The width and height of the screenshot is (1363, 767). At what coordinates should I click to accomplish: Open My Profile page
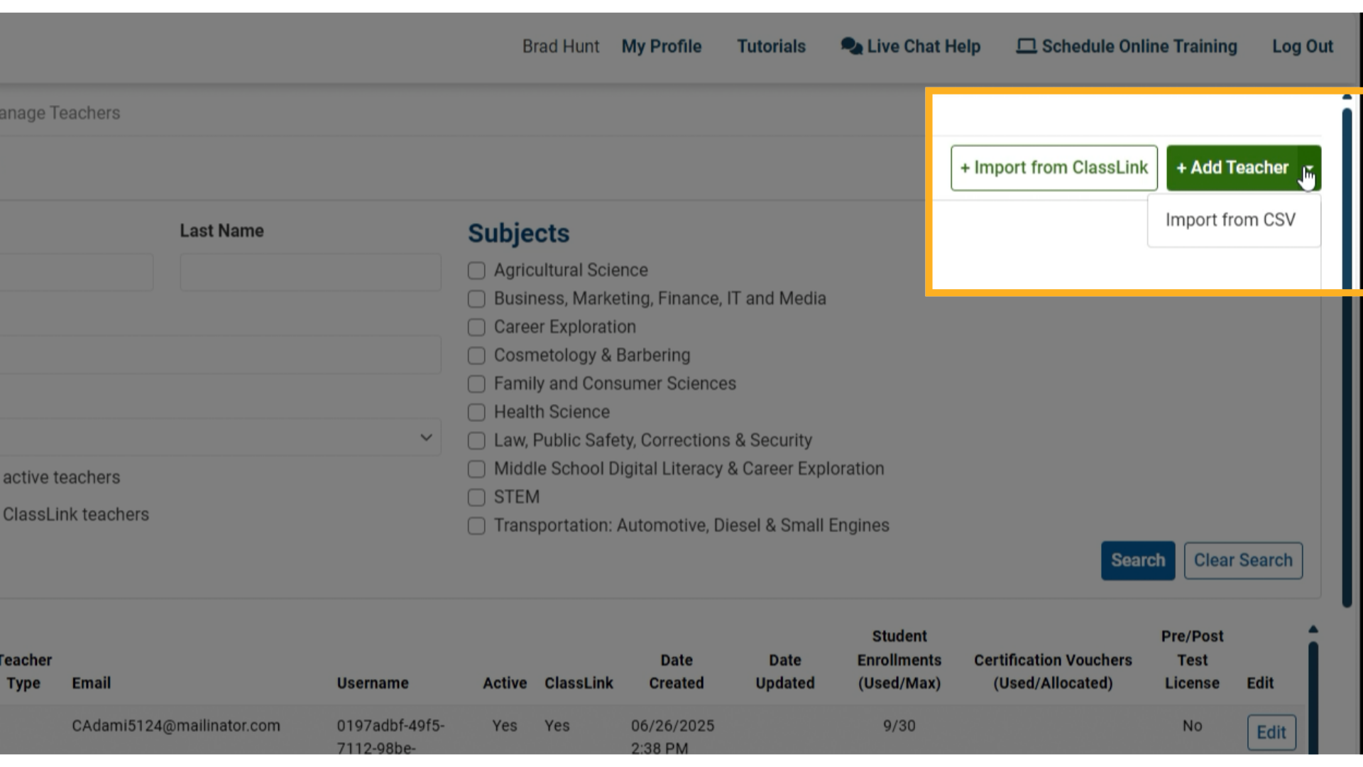coord(662,47)
